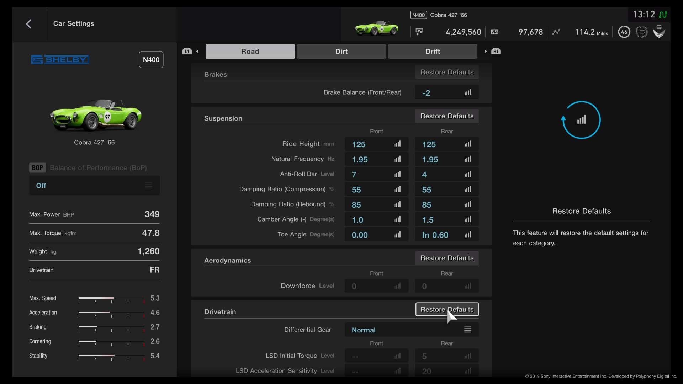Switch to the Dirt settings tab

[x=341, y=52]
